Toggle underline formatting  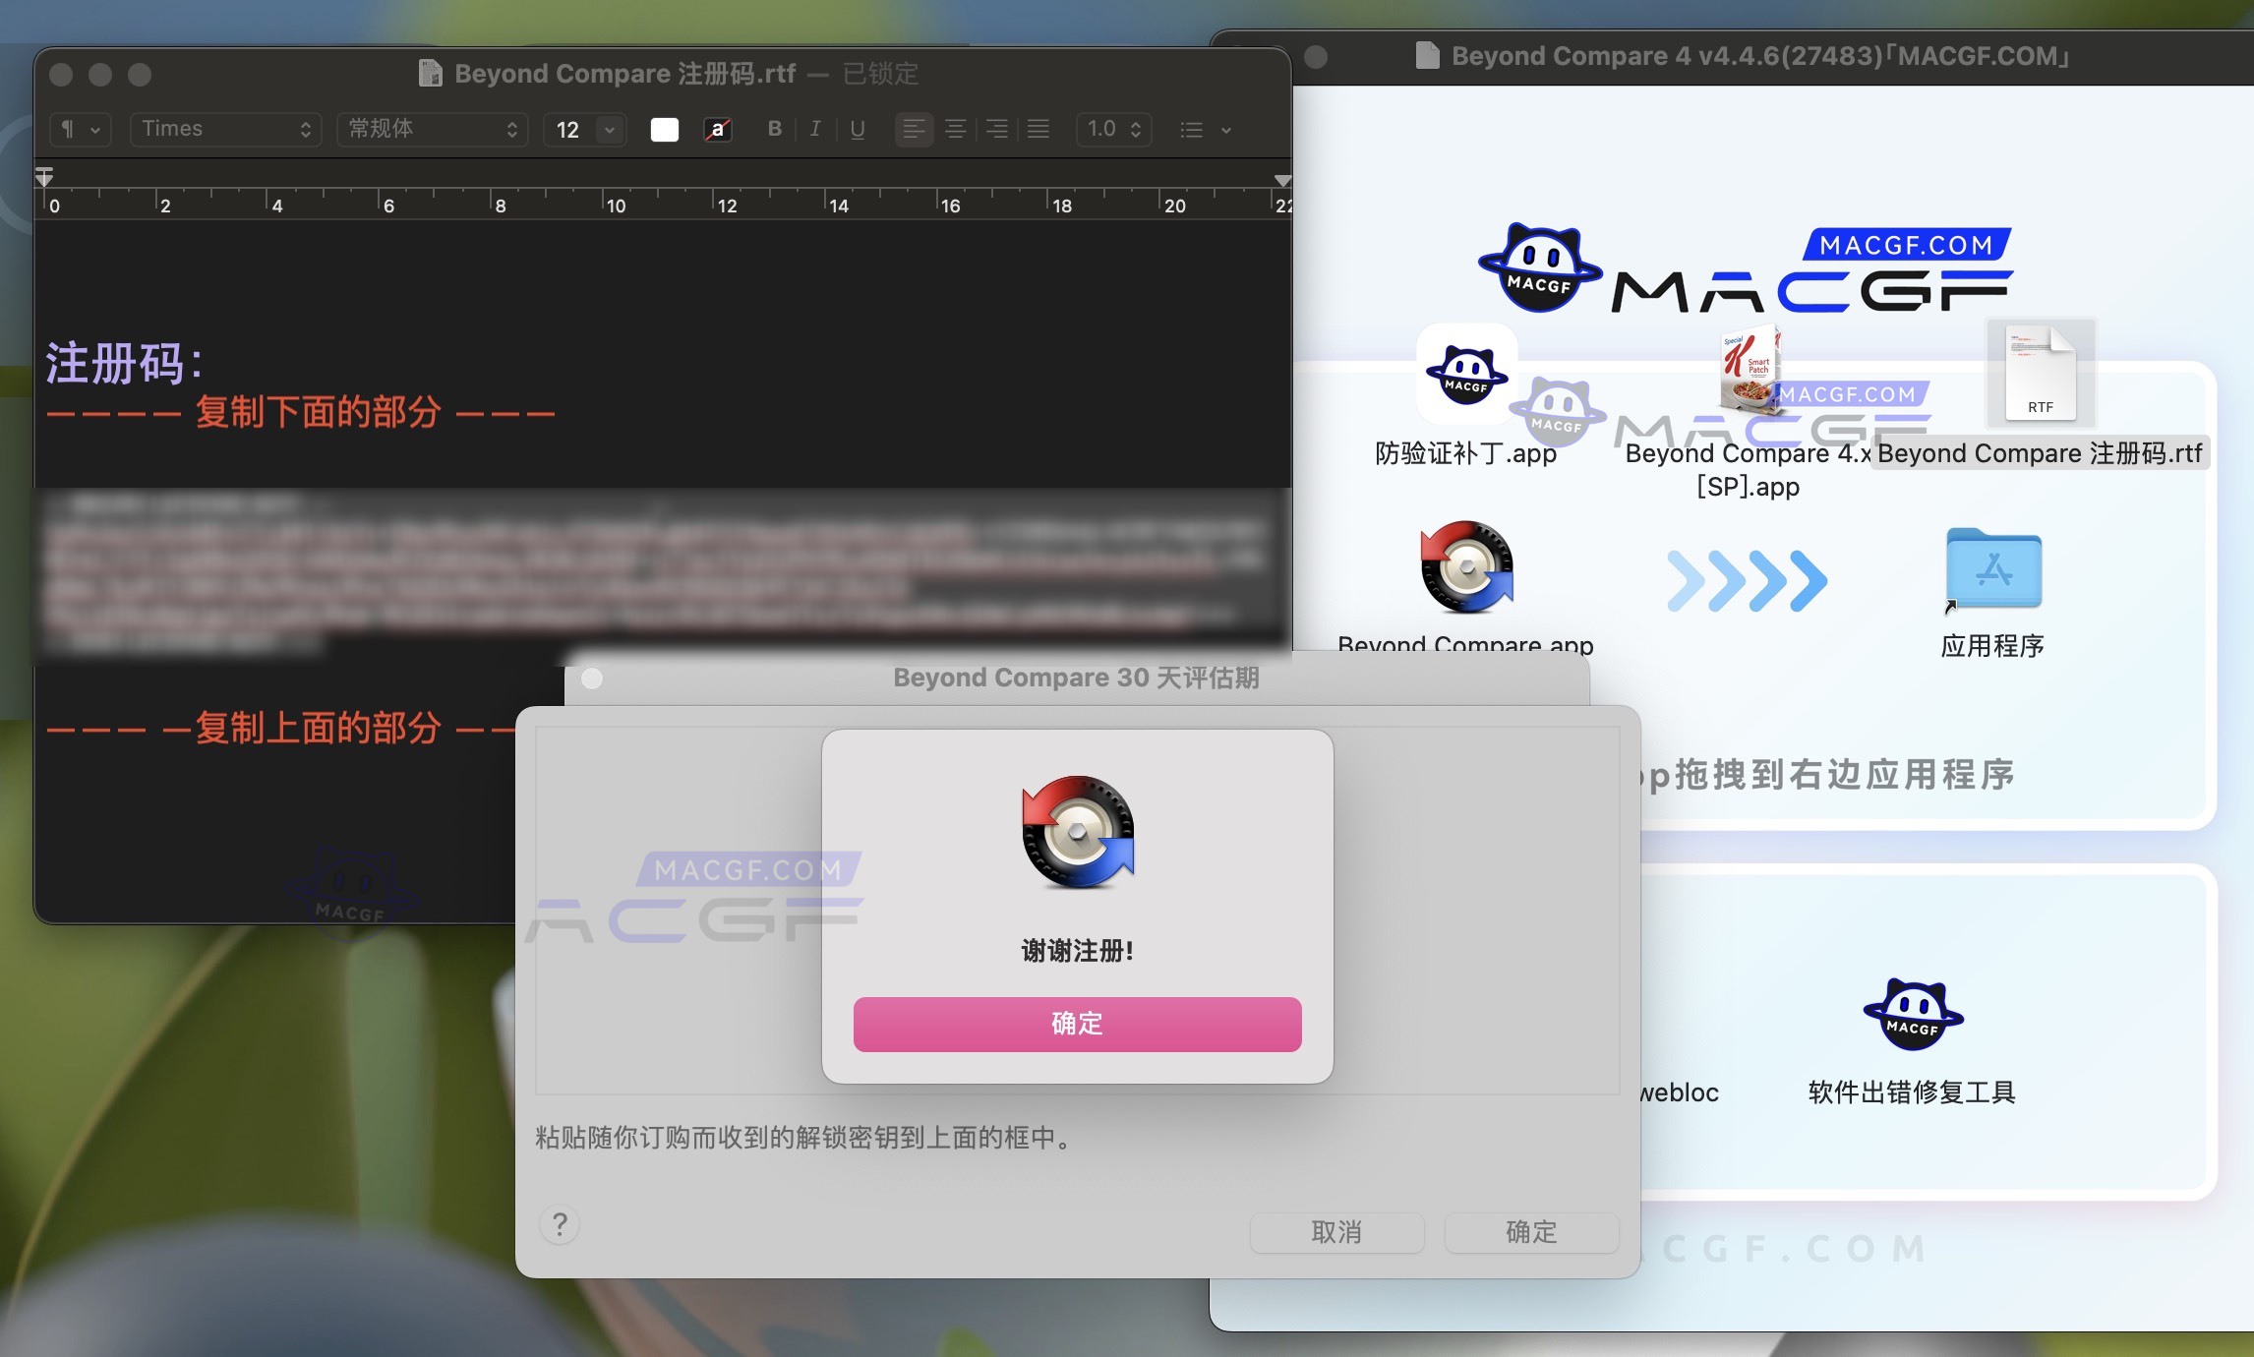pos(858,129)
